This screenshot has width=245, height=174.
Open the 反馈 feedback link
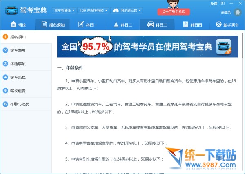point(214,4)
